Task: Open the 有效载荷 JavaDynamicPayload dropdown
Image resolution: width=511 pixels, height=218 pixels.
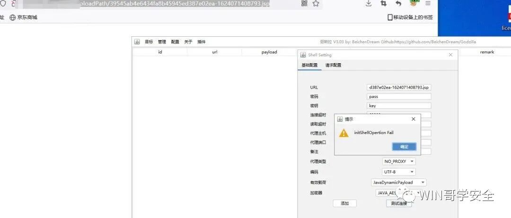Action: (399, 183)
